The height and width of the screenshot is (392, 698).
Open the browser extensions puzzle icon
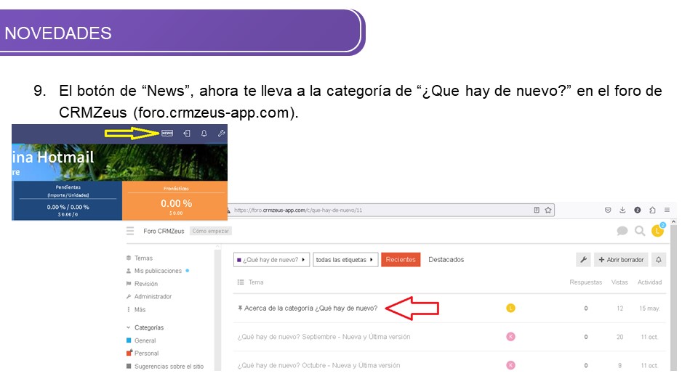click(652, 210)
